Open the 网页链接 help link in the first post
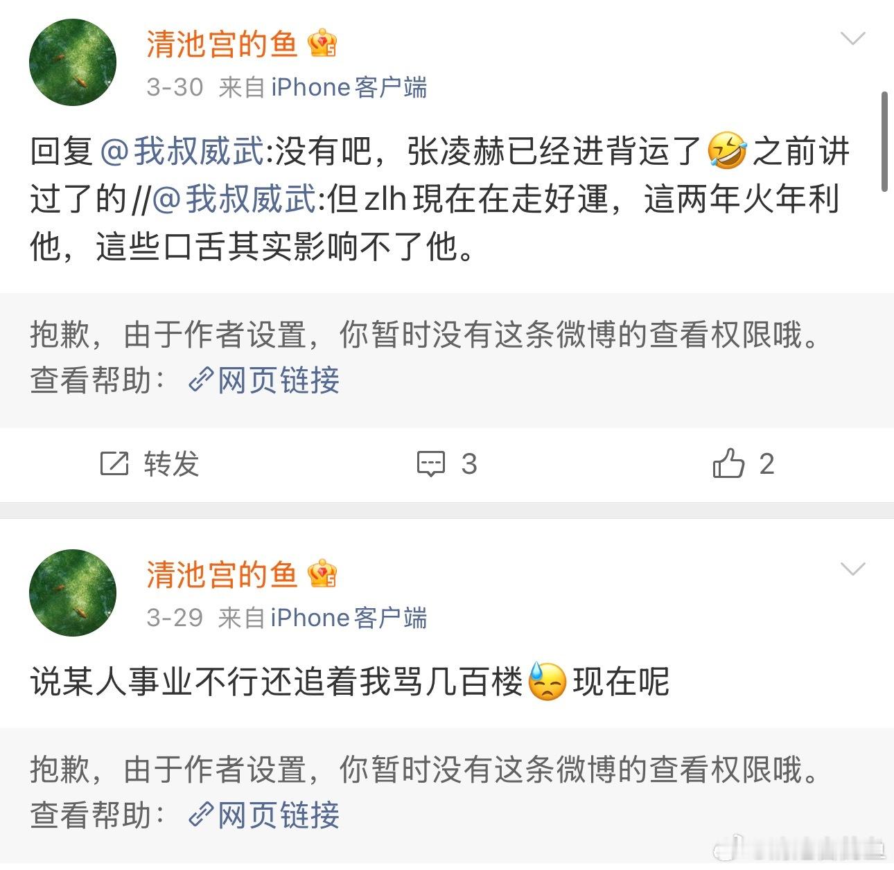 coord(277,380)
